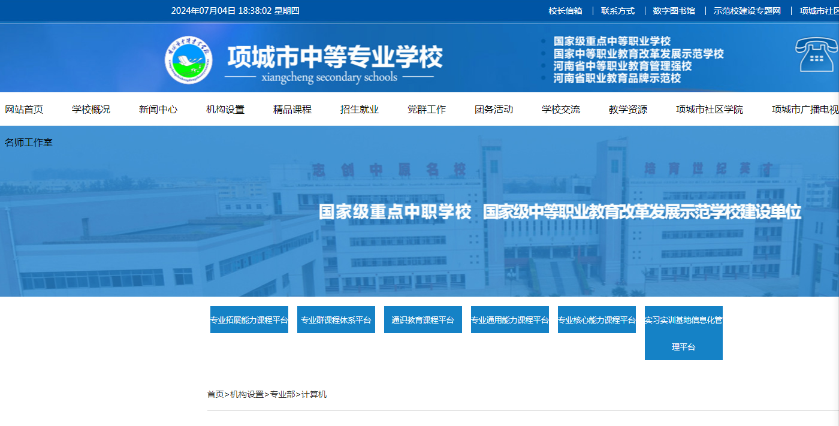The width and height of the screenshot is (839, 426).
Task: Click 首页 in the breadcrumb
Action: coord(215,394)
